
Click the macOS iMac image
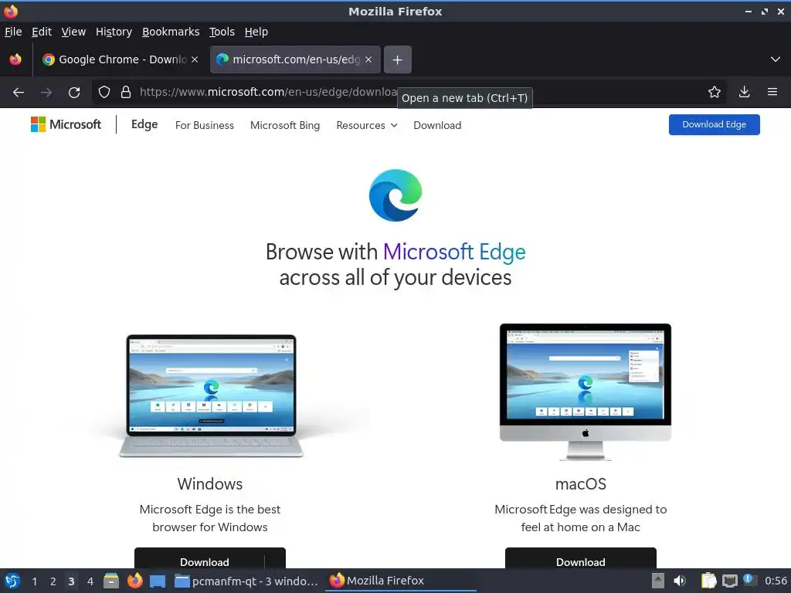click(586, 391)
